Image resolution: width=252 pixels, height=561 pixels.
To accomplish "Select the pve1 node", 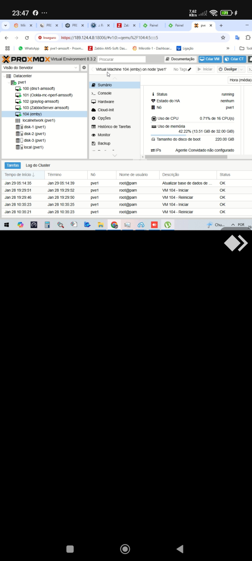I will [x=44, y=82].
